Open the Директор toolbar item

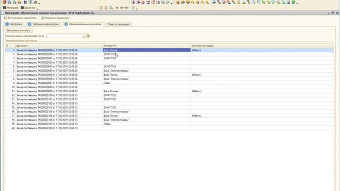(28, 8)
